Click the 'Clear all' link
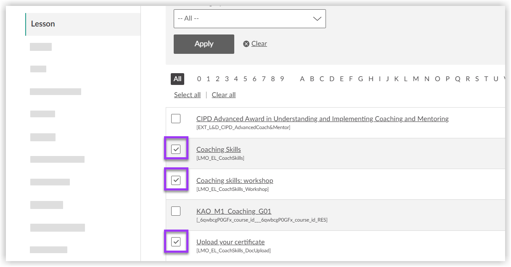This screenshot has height=267, width=511. click(x=223, y=95)
